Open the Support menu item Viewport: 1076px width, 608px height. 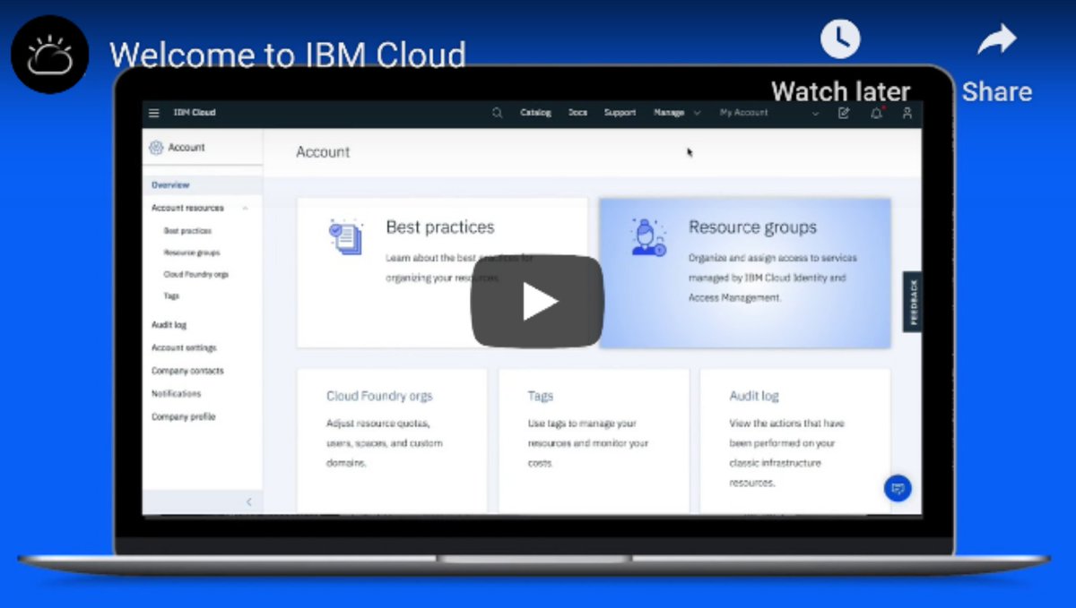pyautogui.click(x=620, y=113)
